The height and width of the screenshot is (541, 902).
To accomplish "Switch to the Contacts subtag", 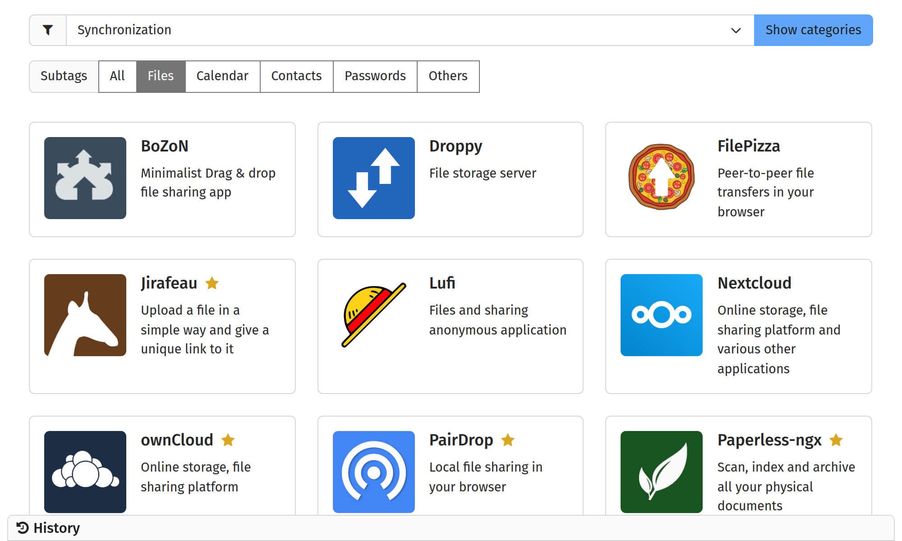I will point(296,76).
